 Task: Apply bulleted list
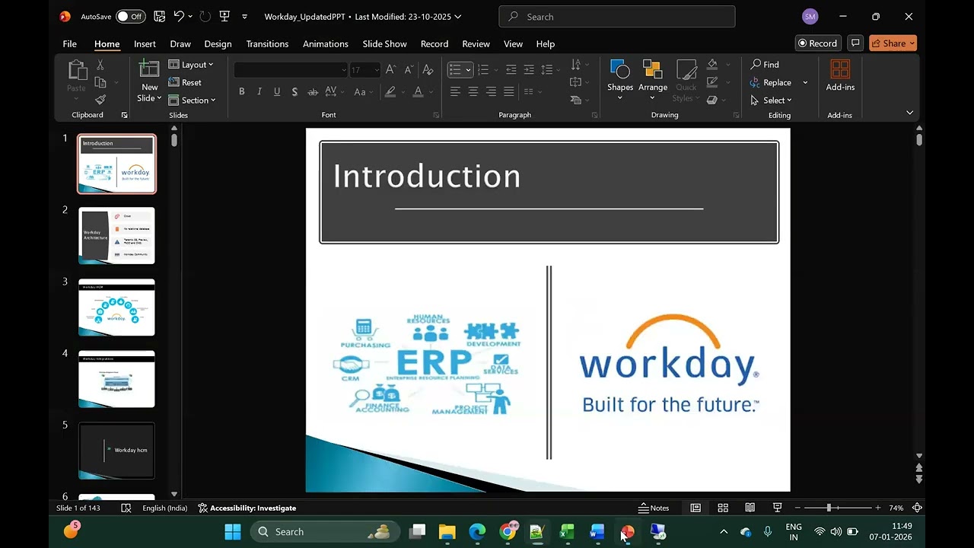pos(455,69)
